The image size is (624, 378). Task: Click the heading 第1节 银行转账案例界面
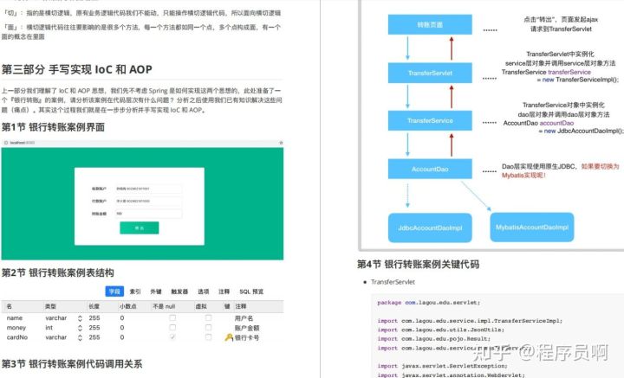53,127
